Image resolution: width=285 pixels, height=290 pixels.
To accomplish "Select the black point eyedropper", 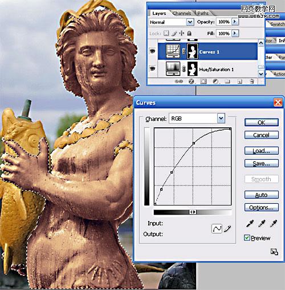I will coord(250,224).
